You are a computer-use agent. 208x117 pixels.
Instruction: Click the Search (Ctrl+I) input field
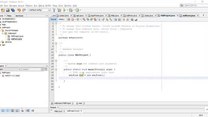coord(196,5)
